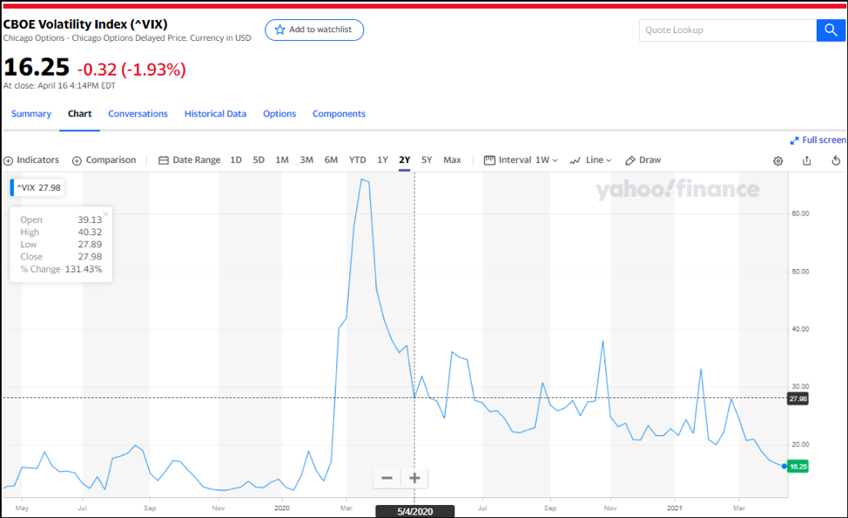Click the share chart icon

pos(807,160)
